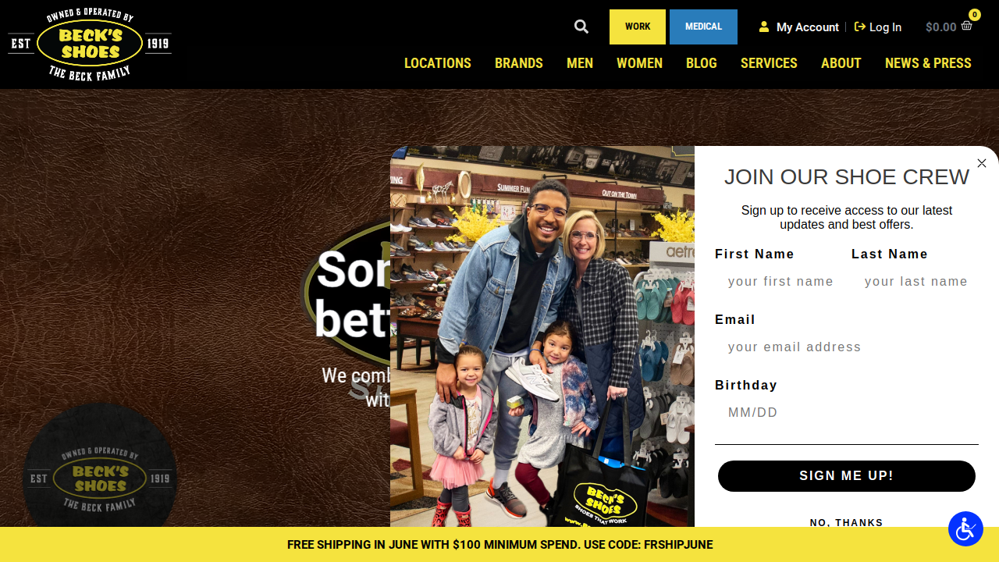Expand the WOMEN menu item

pos(639,63)
